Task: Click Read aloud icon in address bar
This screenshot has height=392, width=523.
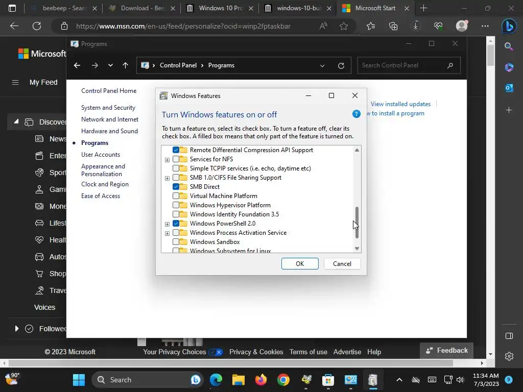Action: click(x=323, y=26)
